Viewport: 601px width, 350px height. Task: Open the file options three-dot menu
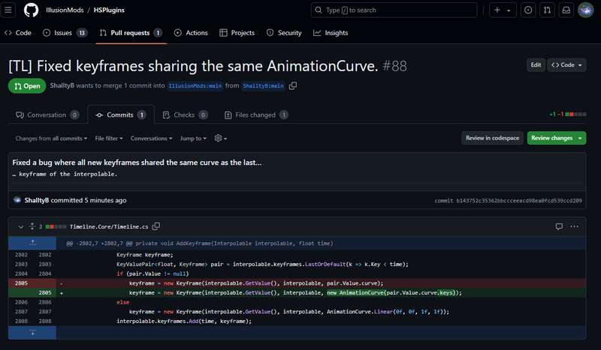574,226
